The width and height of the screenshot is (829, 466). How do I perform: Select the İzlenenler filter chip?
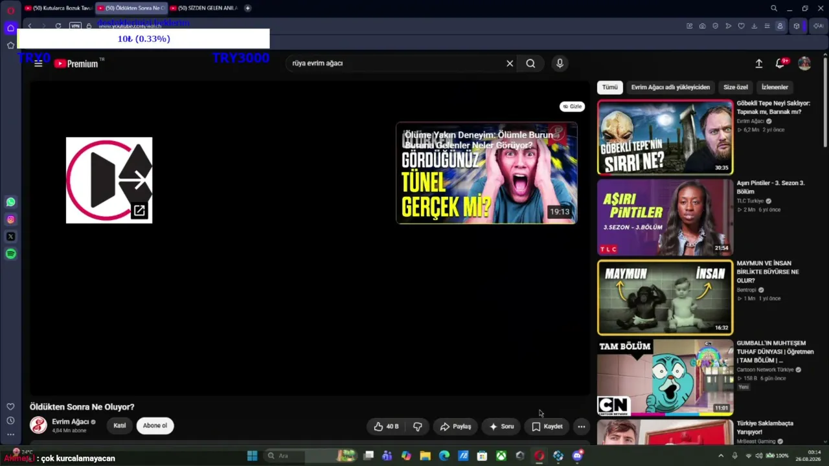775,87
